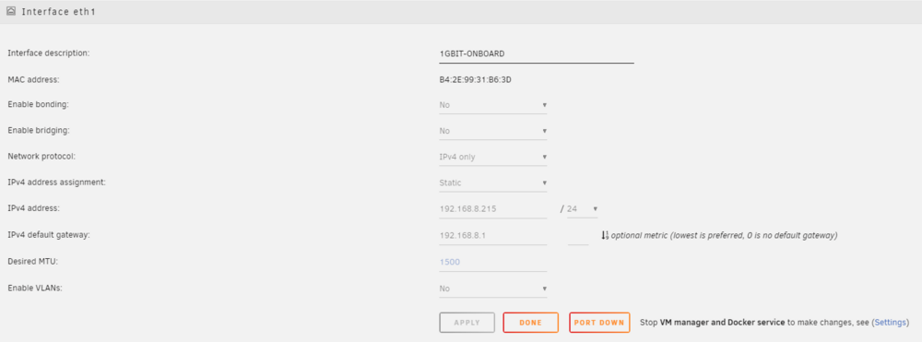Open the Network protocol dropdown
This screenshot has width=922, height=342.
pos(492,157)
